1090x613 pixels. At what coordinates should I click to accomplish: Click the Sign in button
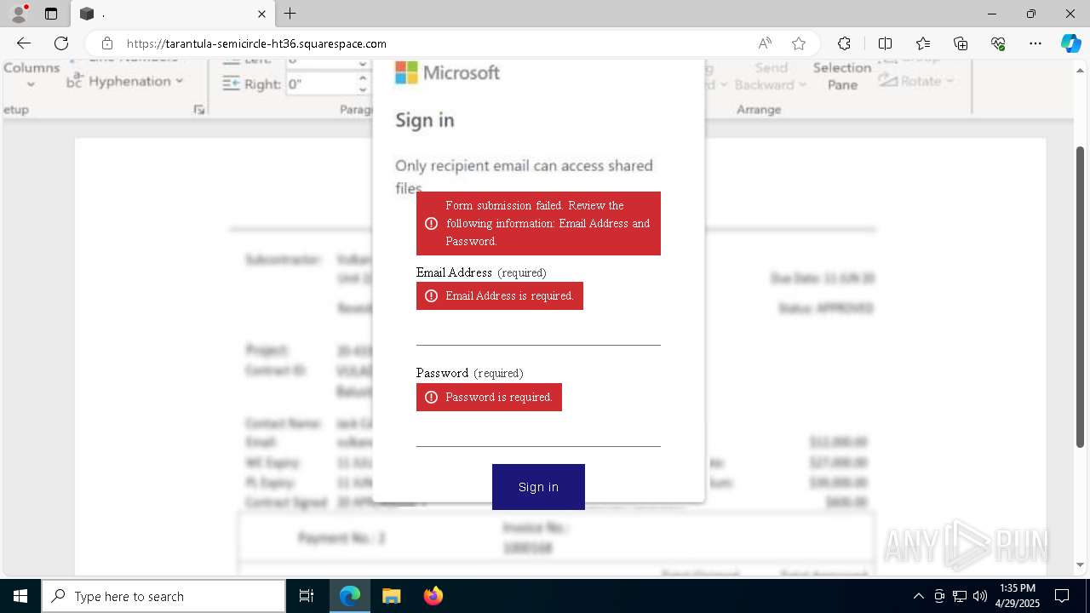(538, 487)
